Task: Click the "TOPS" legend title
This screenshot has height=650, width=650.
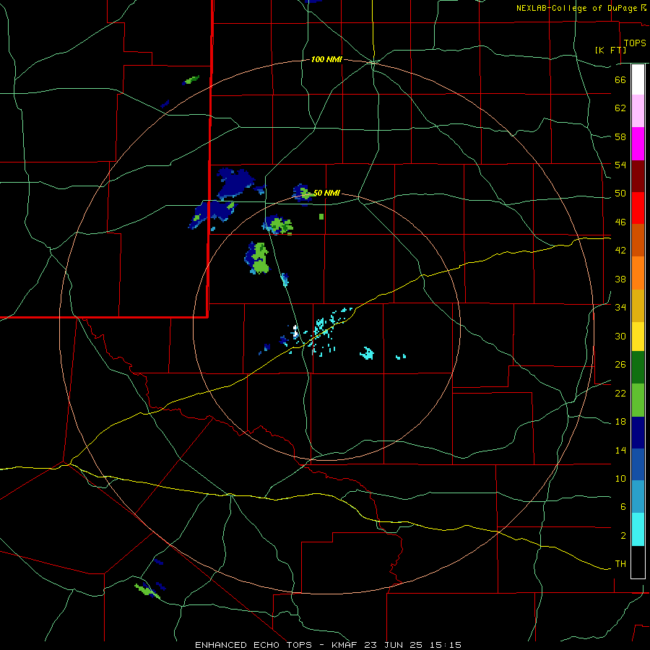Action: coord(635,43)
